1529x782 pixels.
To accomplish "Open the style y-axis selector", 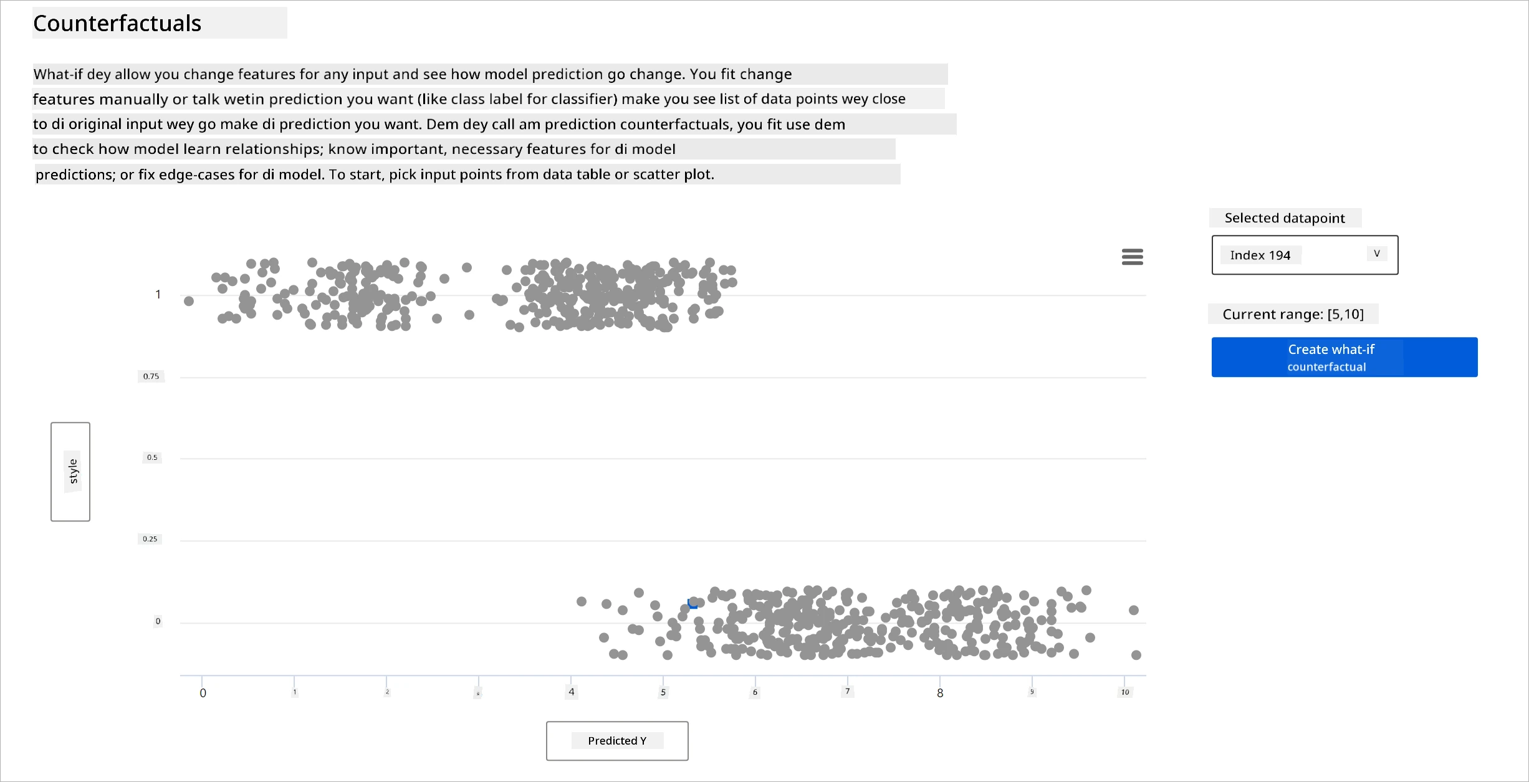I will 70,472.
